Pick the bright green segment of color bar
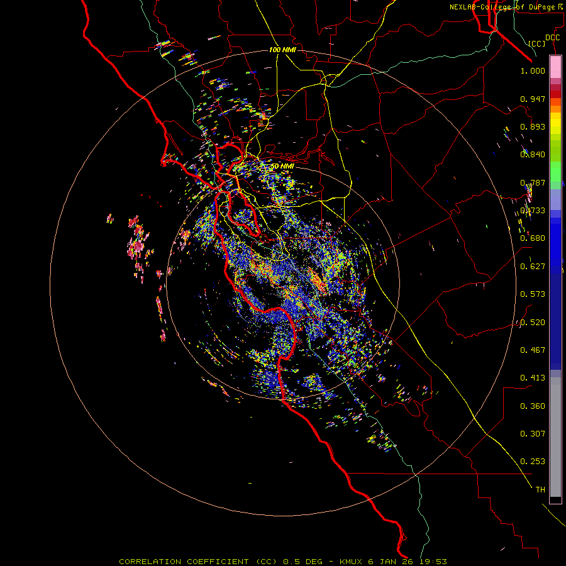 (x=555, y=172)
